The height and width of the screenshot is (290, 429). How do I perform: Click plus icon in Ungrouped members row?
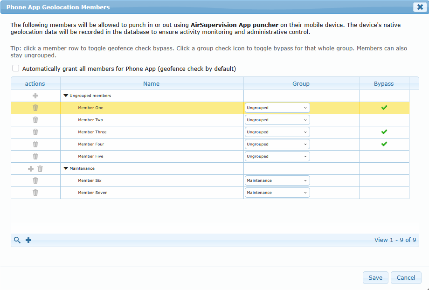pyautogui.click(x=35, y=96)
